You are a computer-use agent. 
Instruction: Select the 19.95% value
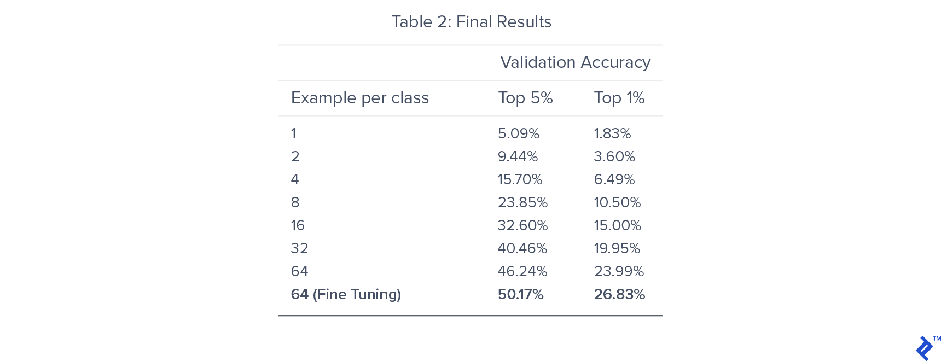617,248
